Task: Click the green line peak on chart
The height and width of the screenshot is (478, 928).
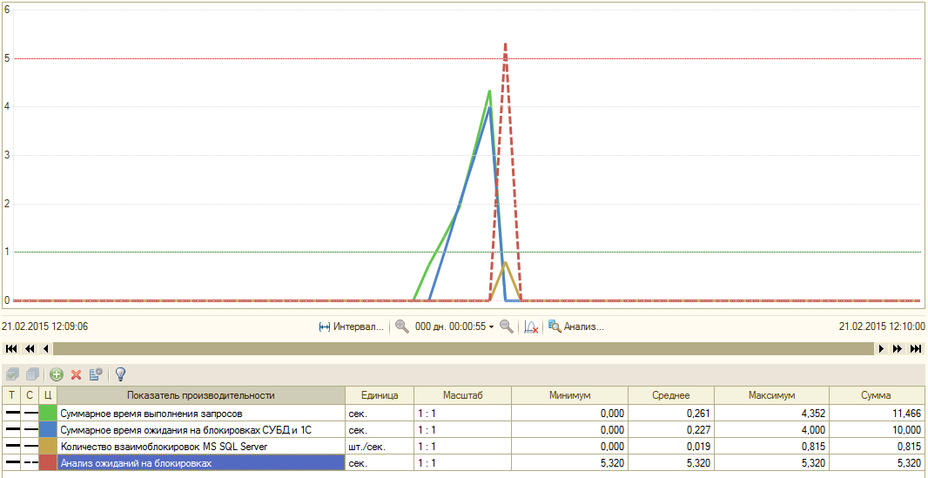Action: coord(489,92)
